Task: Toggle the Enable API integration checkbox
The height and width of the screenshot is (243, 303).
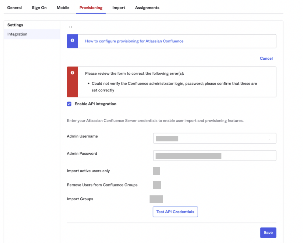Action: pos(69,104)
